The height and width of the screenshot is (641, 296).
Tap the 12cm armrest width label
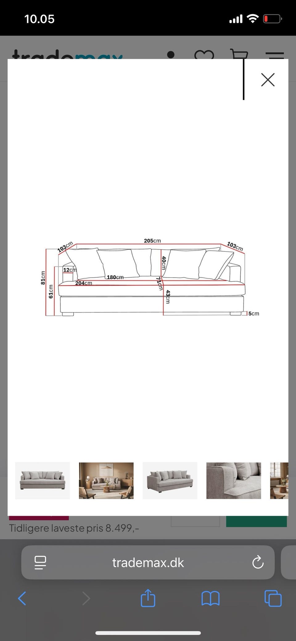[x=70, y=270]
